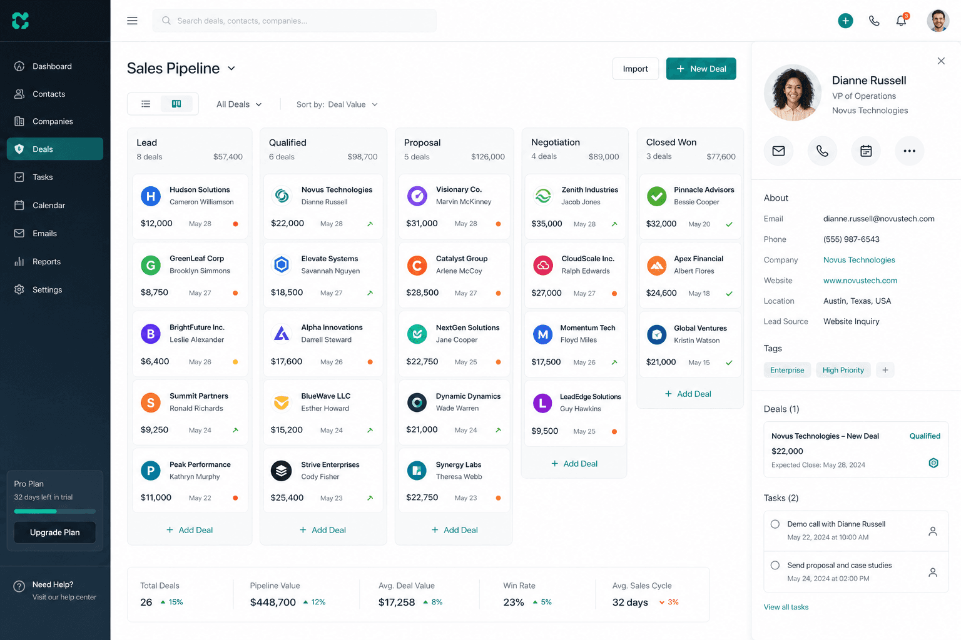The image size is (961, 640).
Task: Open Tasks in sidebar
Action: pyautogui.click(x=55, y=177)
